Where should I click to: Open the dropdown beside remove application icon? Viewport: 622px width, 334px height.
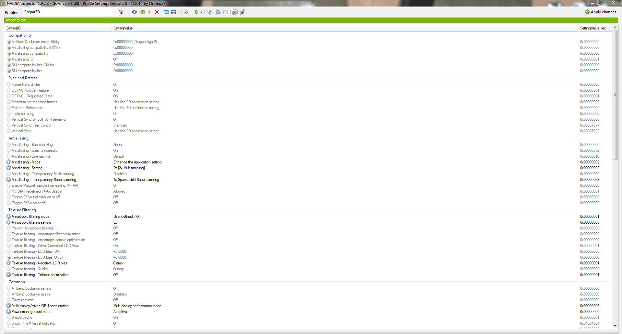(x=179, y=12)
